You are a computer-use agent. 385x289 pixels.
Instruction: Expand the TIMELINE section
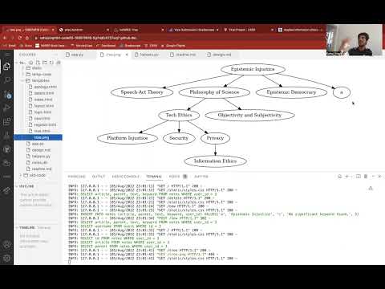pyautogui.click(x=27, y=228)
